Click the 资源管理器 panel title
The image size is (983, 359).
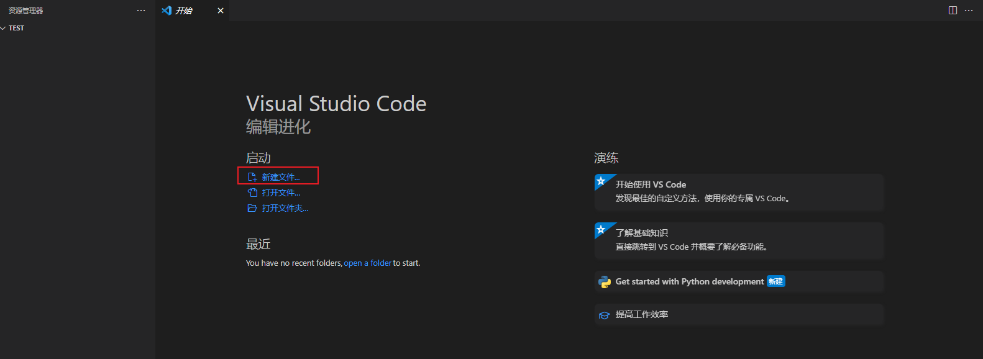[25, 11]
